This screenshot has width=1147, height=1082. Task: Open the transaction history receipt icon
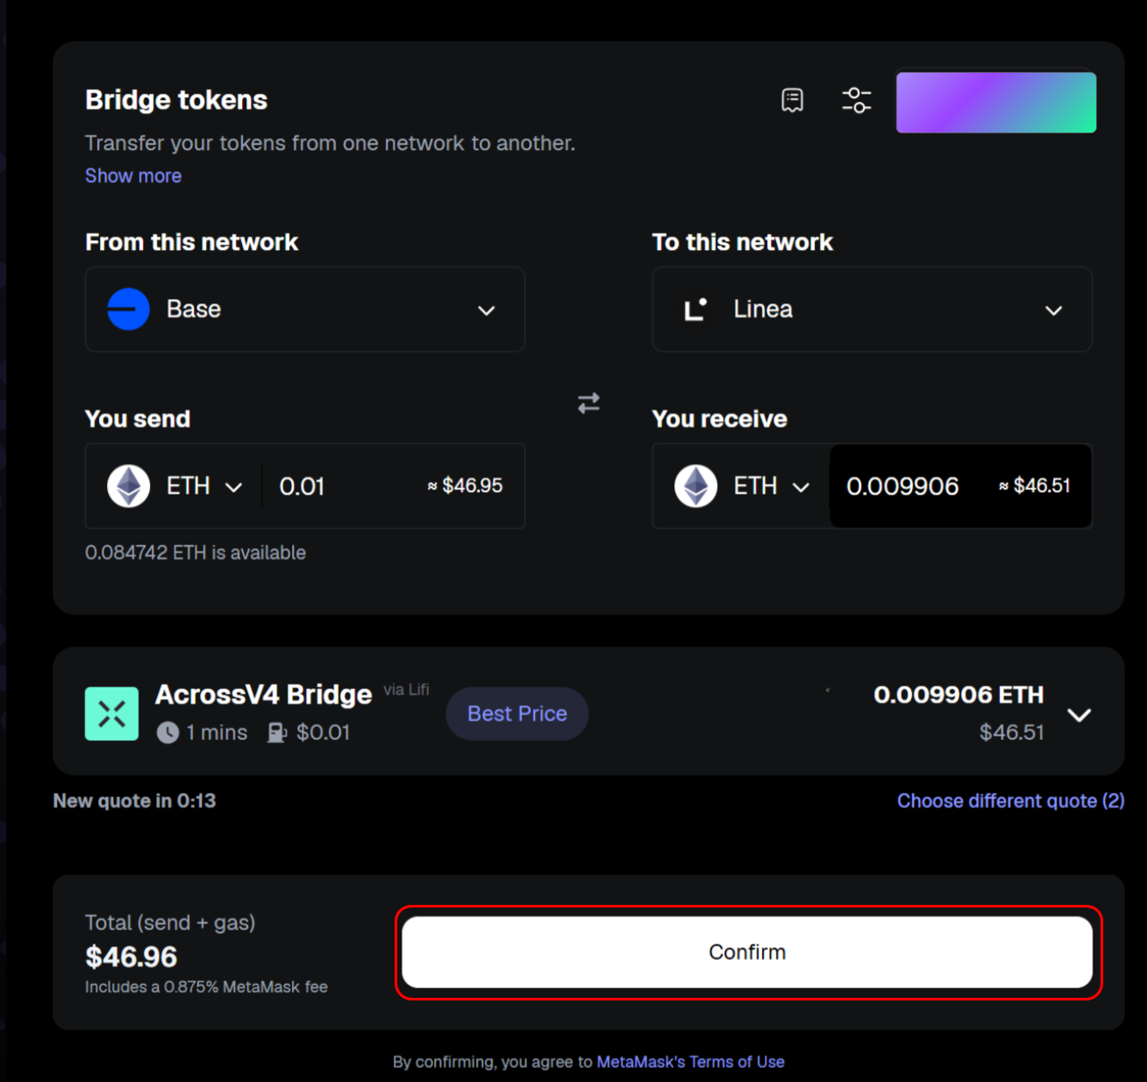(792, 100)
